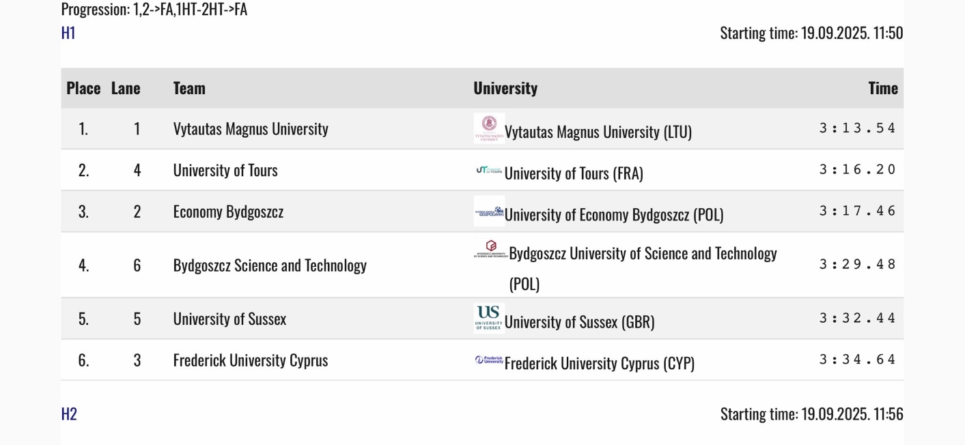Click the Economy Bydgoszcz team name

pyautogui.click(x=228, y=212)
